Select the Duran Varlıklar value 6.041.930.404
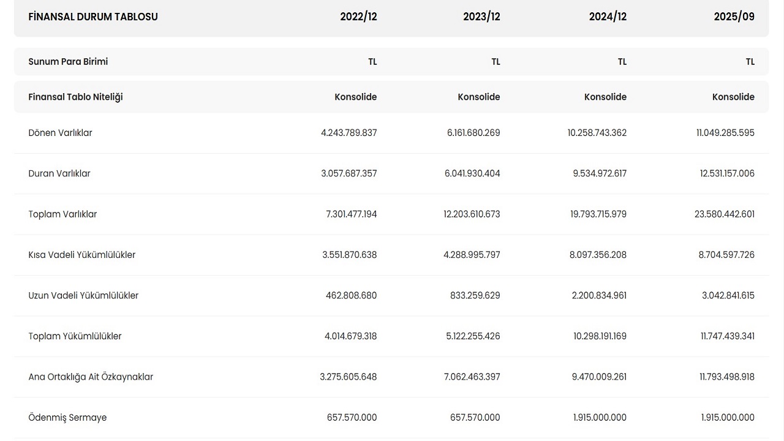Screen dimensions: 784x441 472,173
